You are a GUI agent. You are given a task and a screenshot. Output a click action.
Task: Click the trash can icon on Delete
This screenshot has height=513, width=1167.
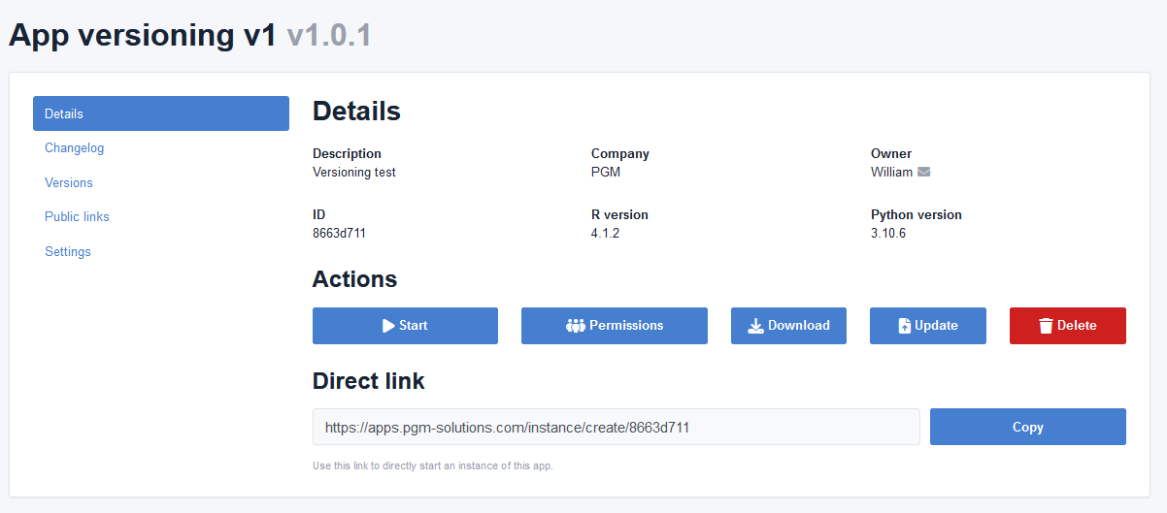[x=1046, y=326]
